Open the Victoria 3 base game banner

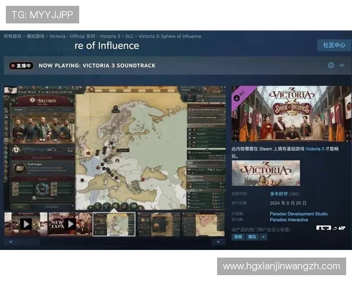pos(265,173)
